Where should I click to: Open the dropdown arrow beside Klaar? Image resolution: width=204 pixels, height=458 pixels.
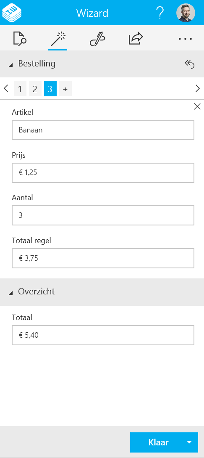pyautogui.click(x=189, y=442)
